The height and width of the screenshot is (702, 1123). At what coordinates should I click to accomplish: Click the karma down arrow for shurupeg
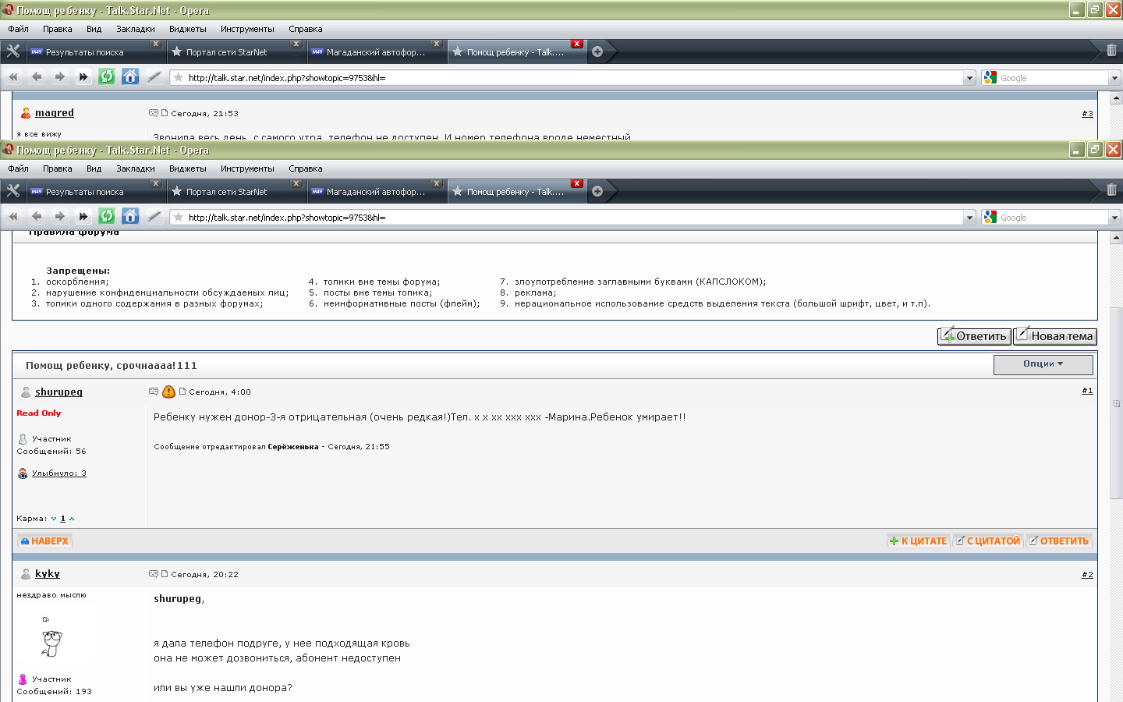pos(54,519)
